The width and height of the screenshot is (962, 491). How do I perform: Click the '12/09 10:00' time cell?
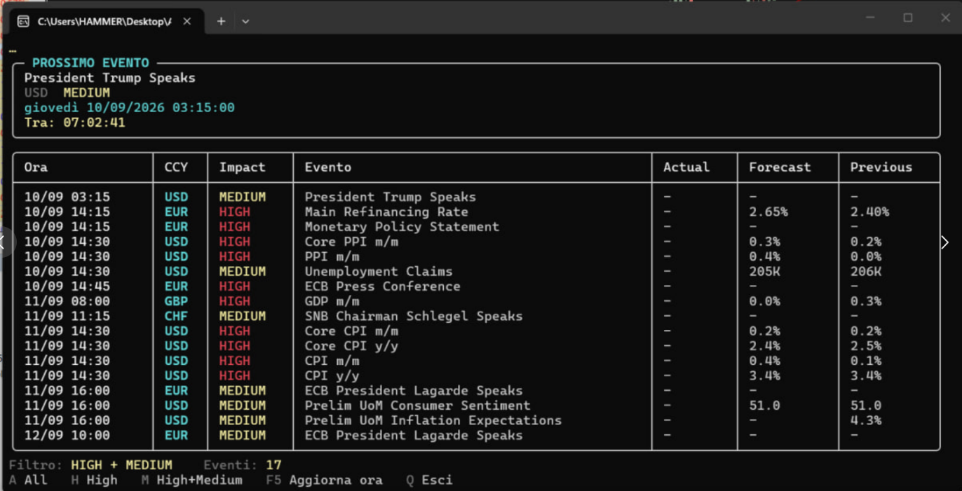point(67,436)
